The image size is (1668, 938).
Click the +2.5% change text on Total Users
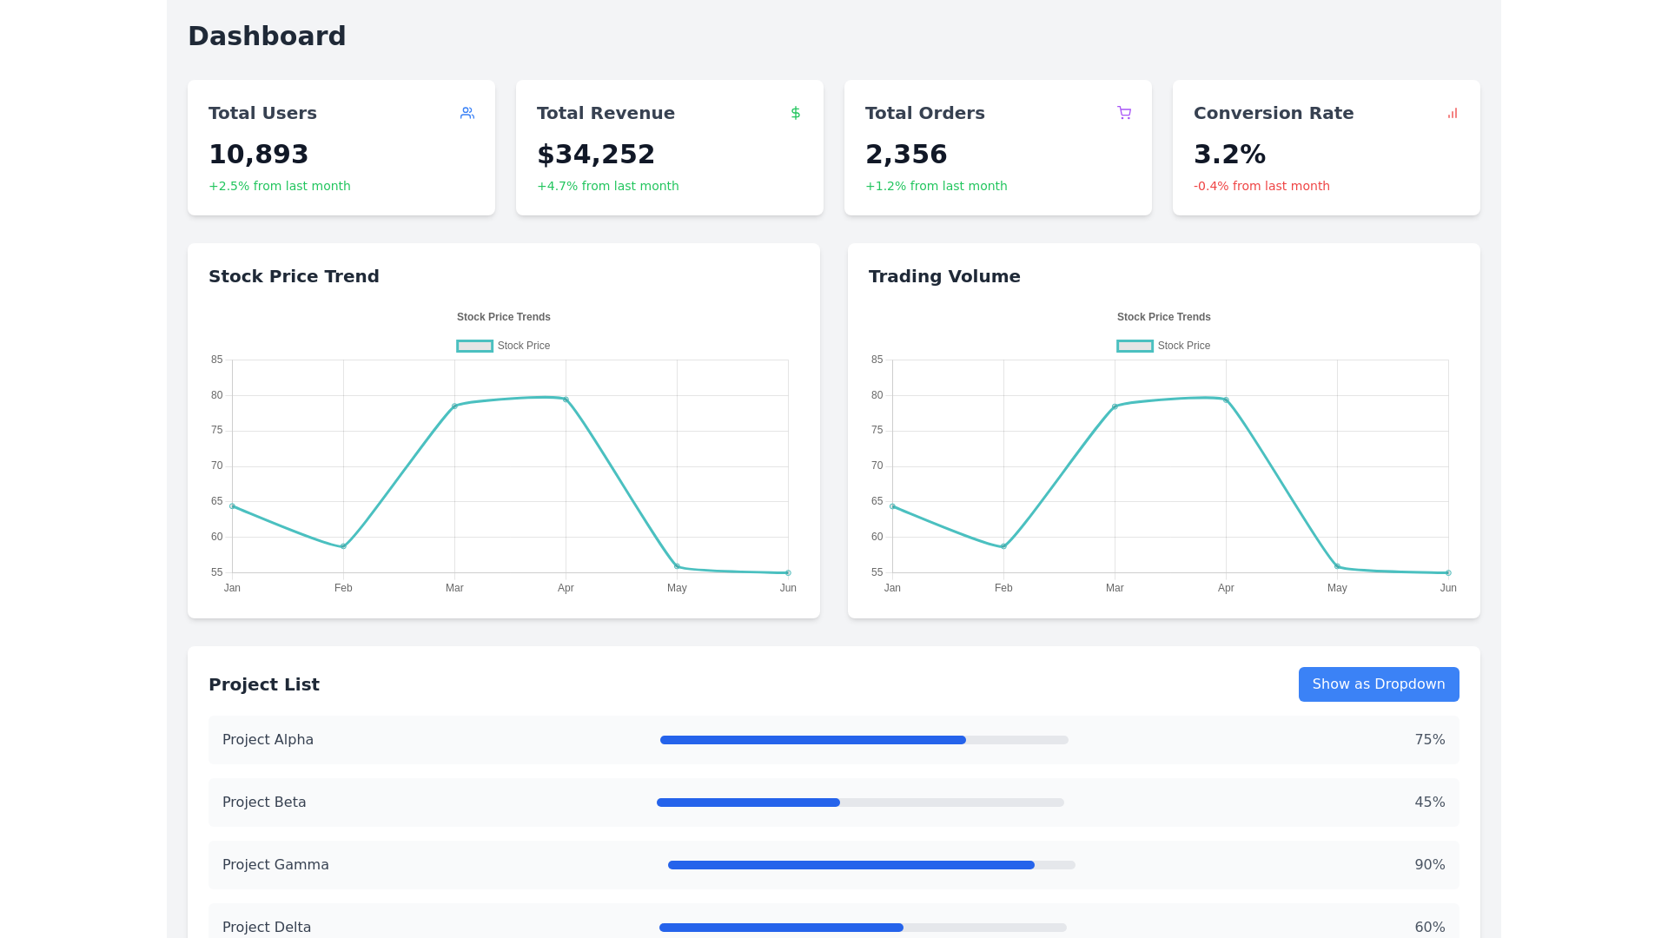[x=280, y=185]
